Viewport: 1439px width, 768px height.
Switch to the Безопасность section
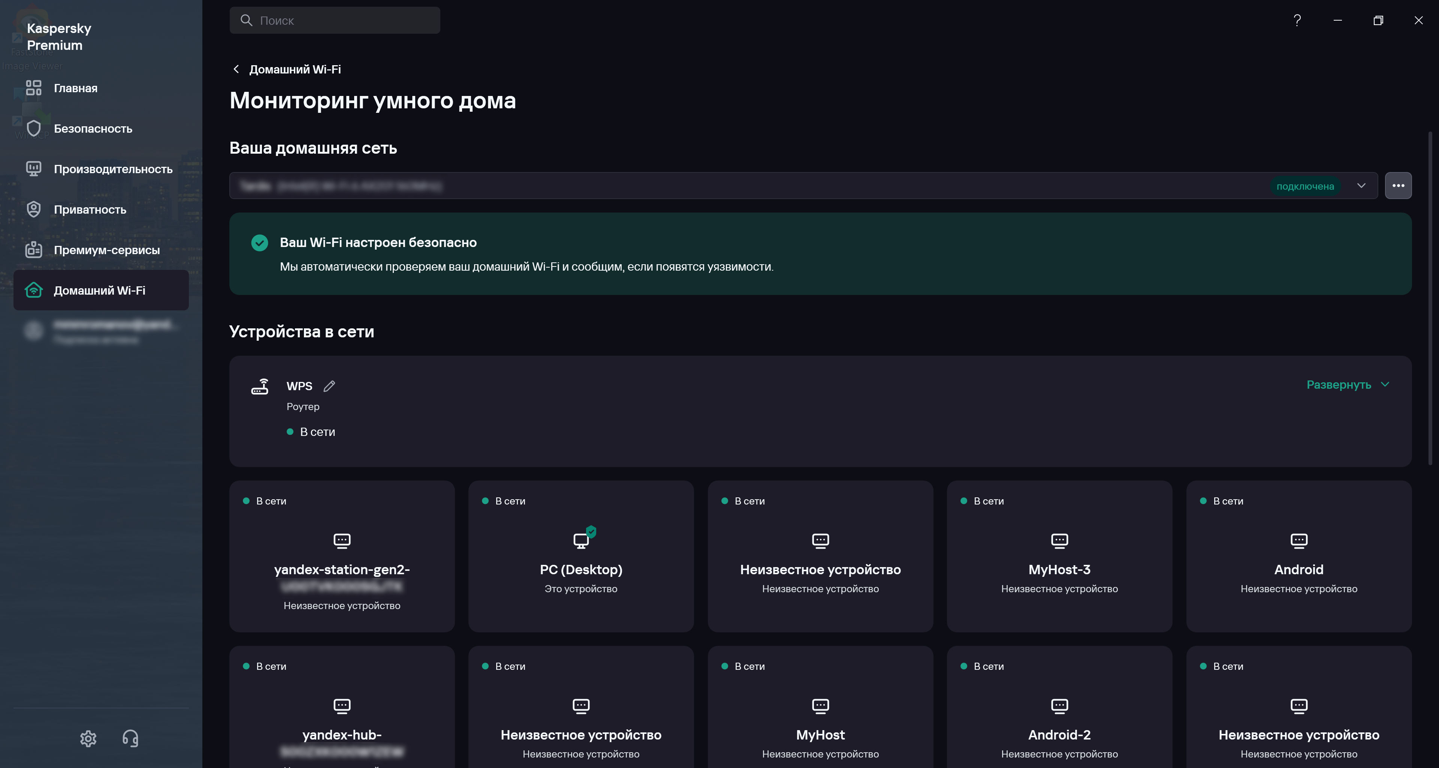93,129
